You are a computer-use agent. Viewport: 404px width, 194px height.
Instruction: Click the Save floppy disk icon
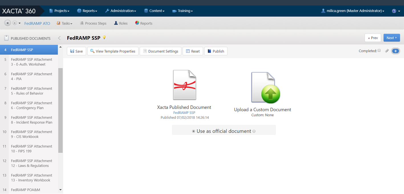(72, 51)
